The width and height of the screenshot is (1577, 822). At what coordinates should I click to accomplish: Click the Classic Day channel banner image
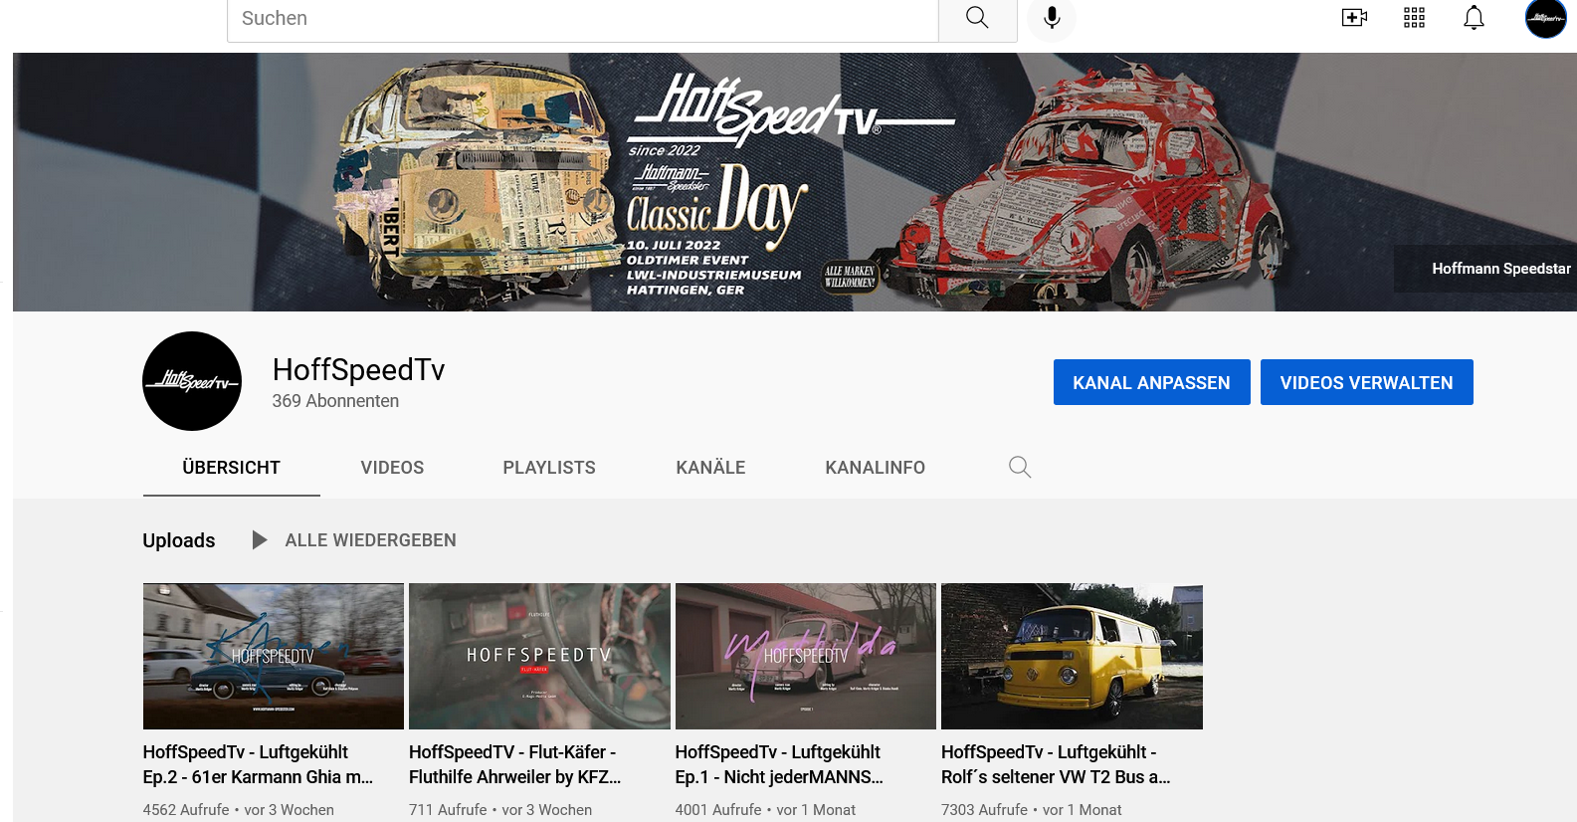pyautogui.click(x=794, y=182)
